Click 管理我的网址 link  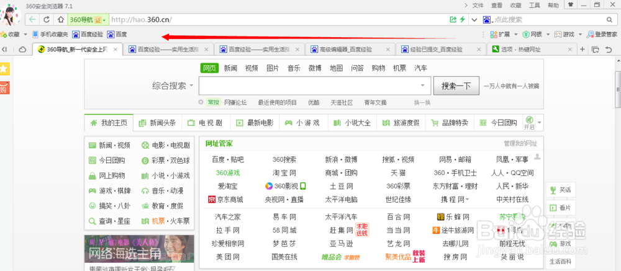[520, 143]
